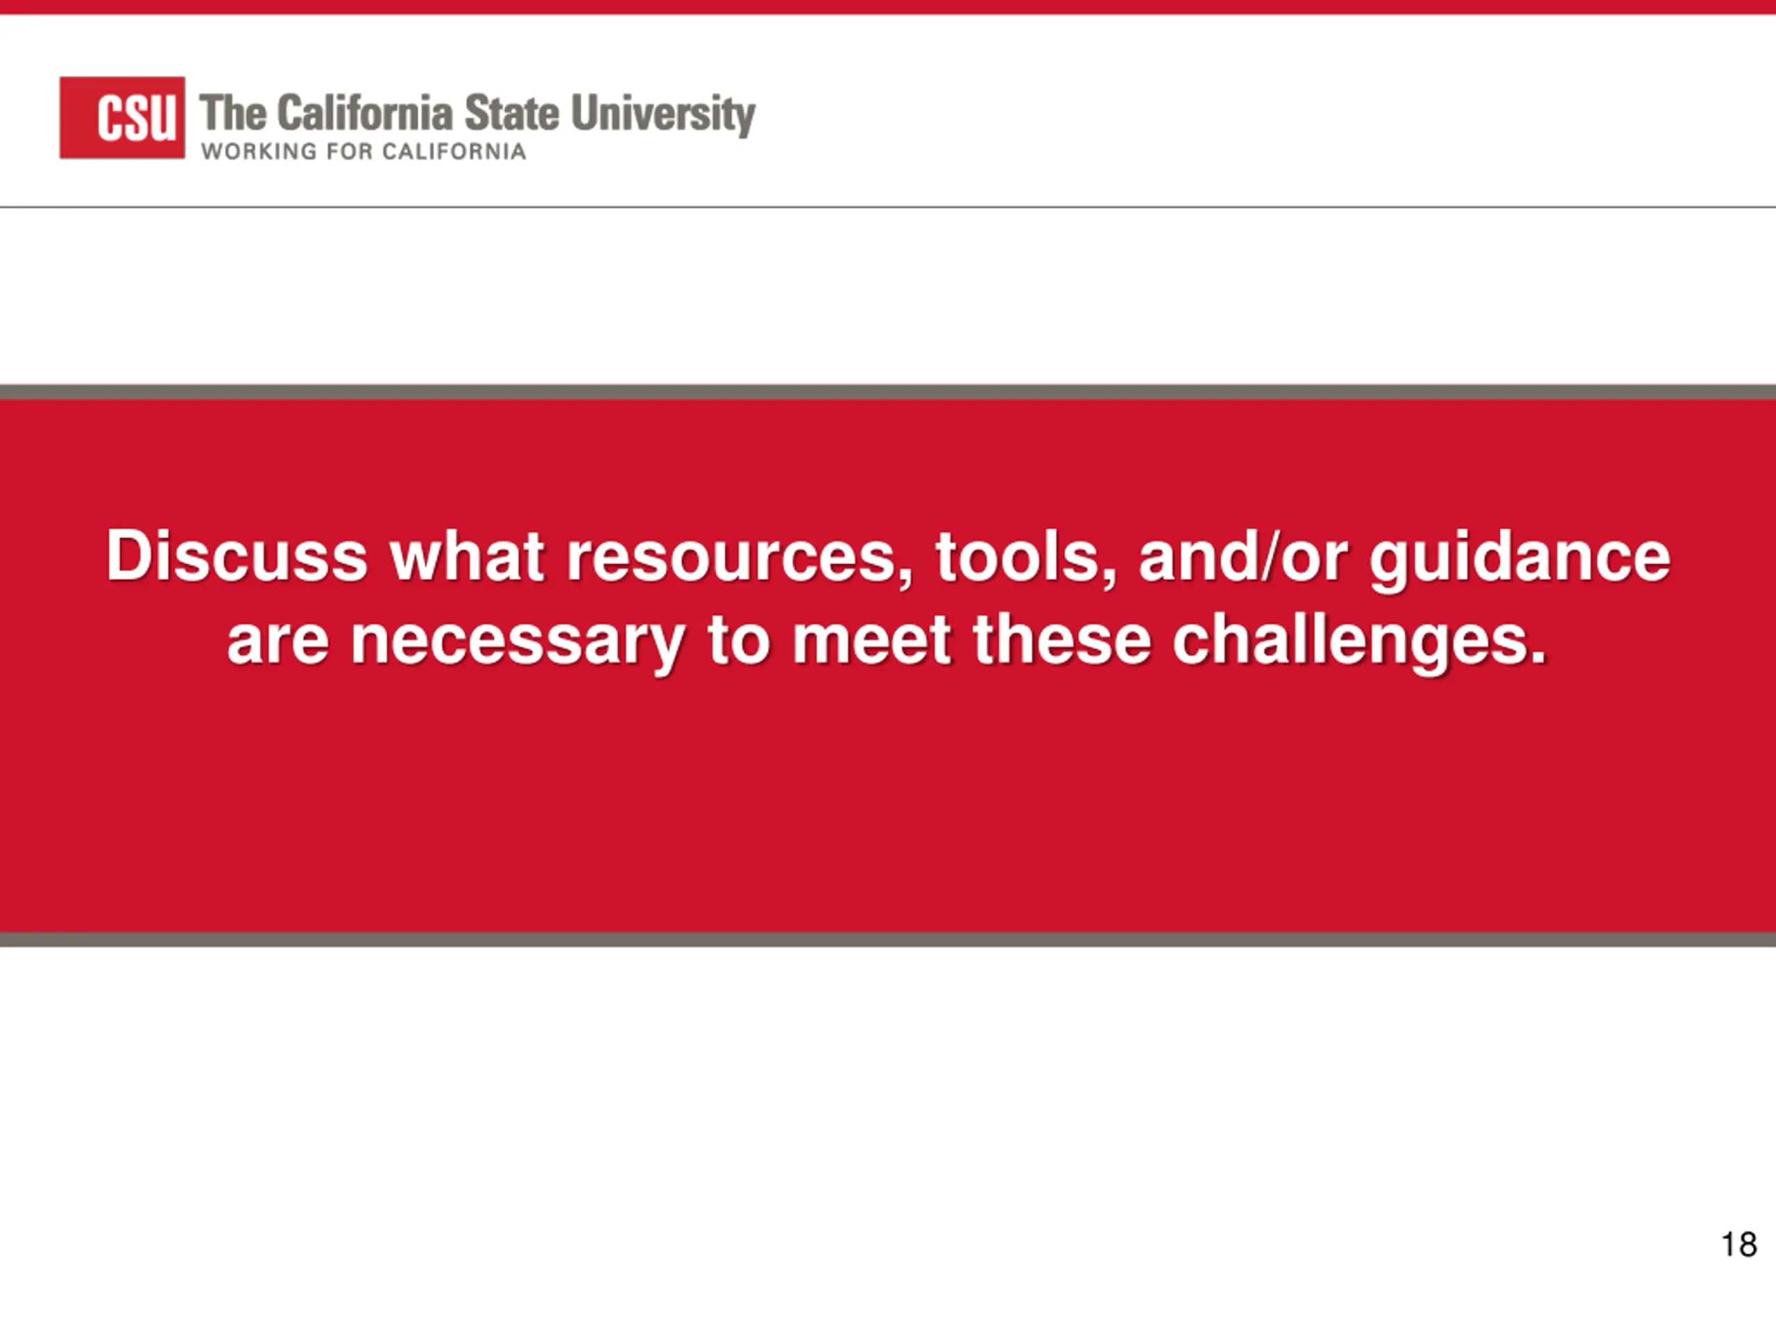Click the word 'guidance' in the banner
Screen dimensions: 1776x1332
1520,558
